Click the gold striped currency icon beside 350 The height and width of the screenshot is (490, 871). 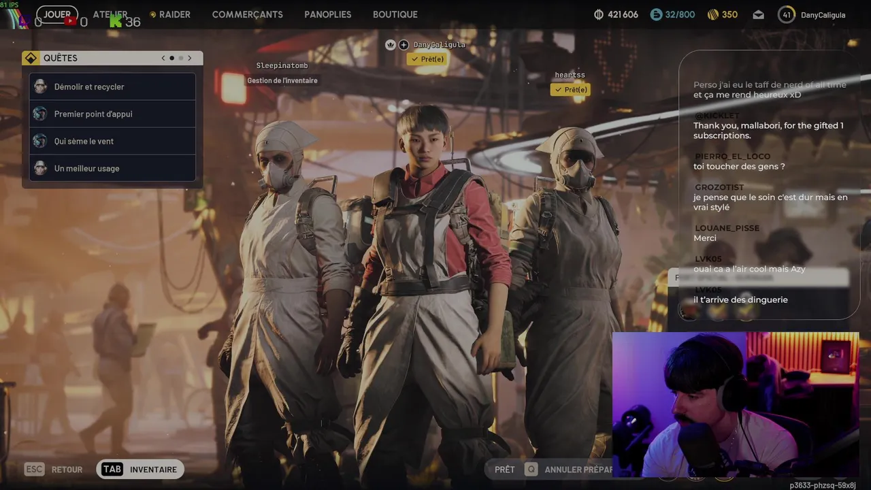713,14
